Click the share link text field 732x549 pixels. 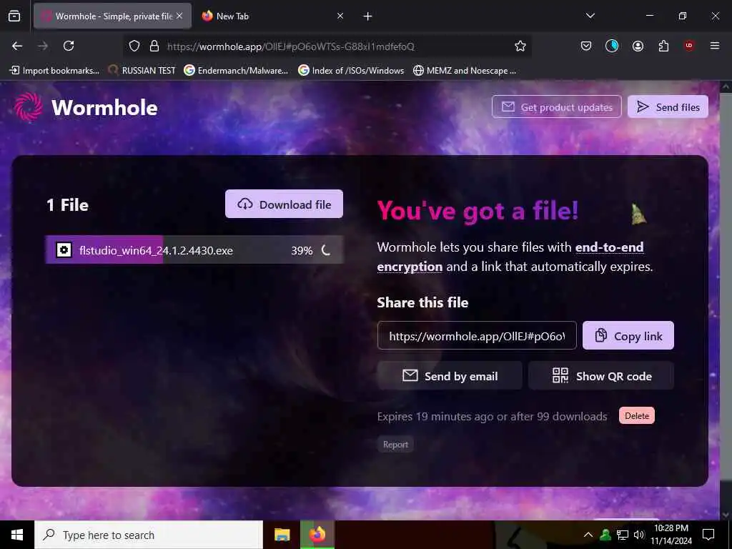(x=477, y=336)
